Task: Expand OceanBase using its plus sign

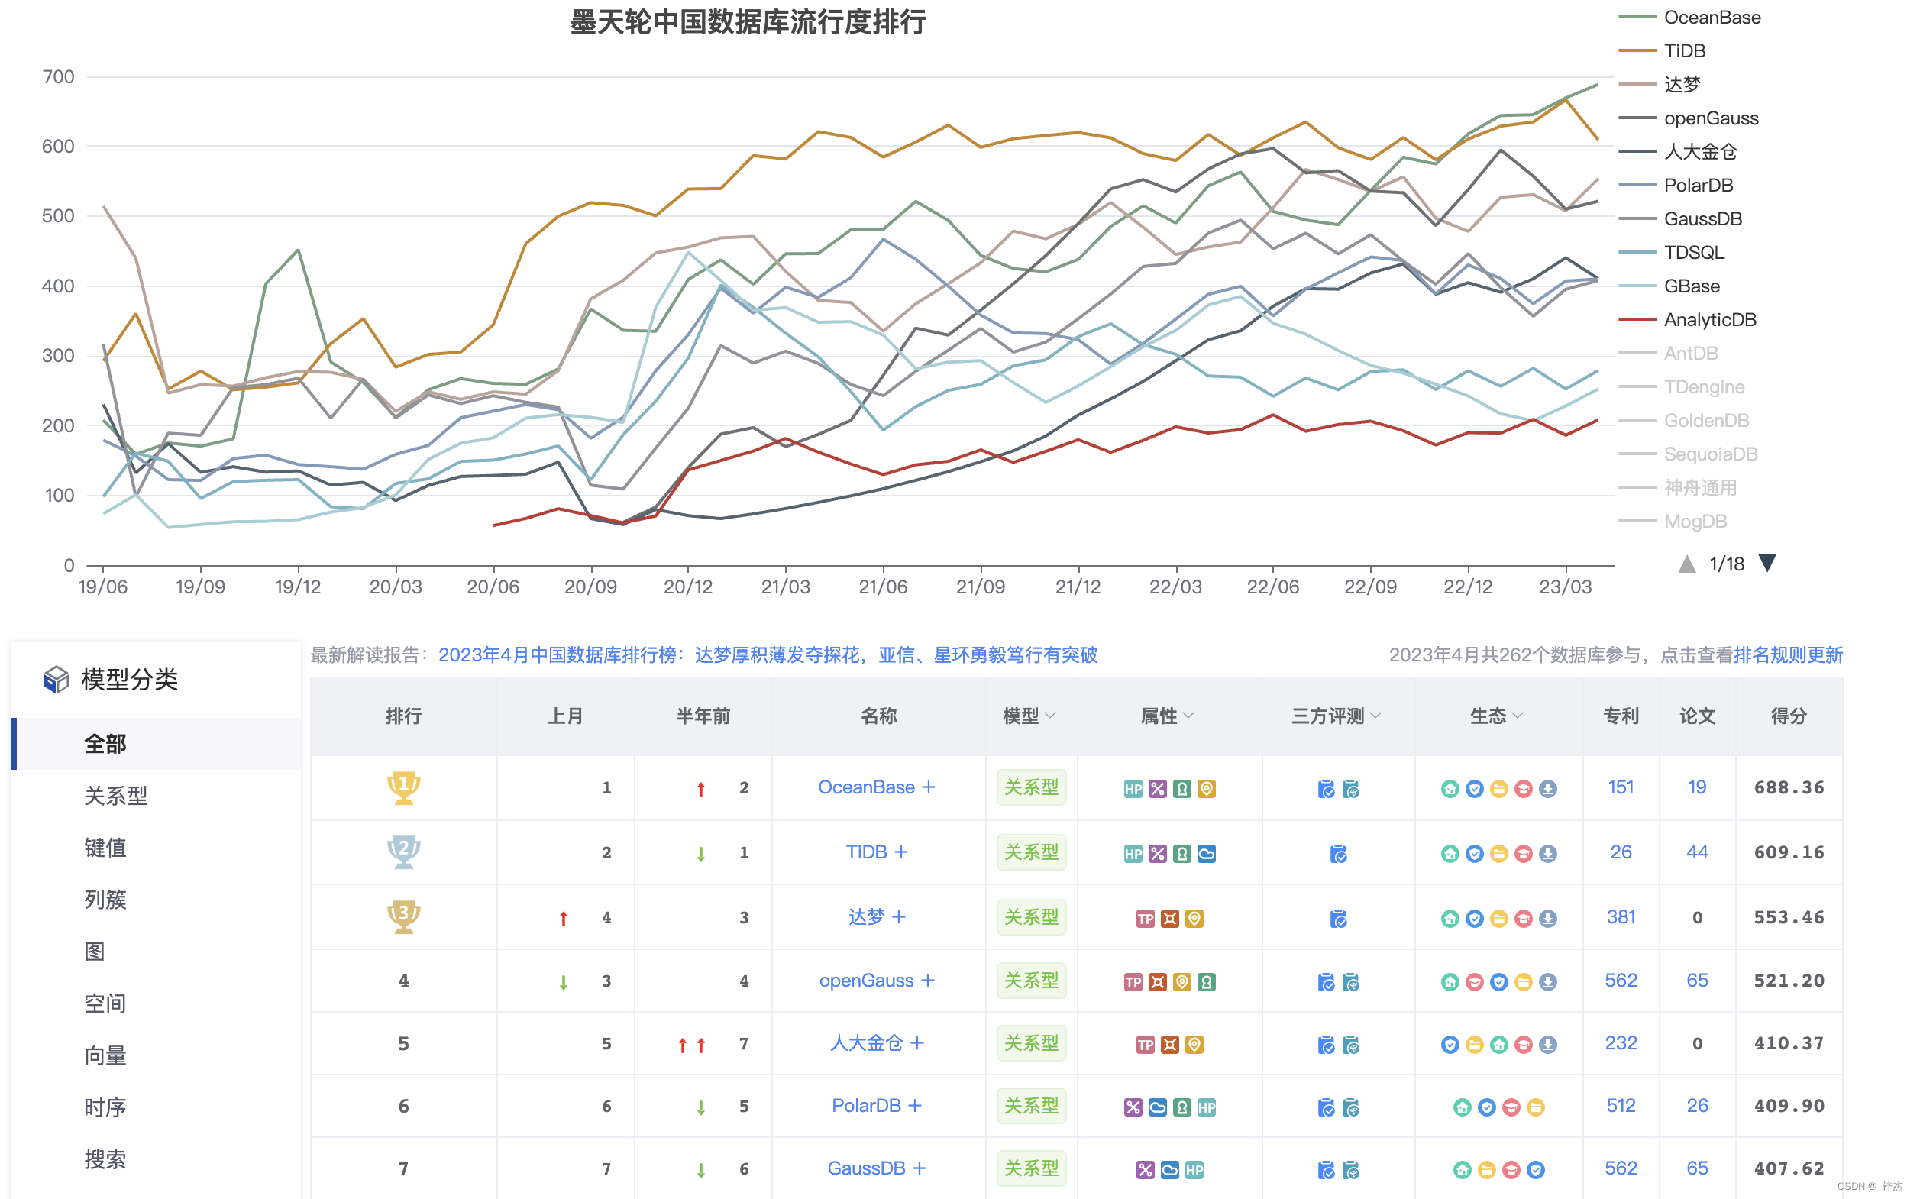Action: (929, 787)
